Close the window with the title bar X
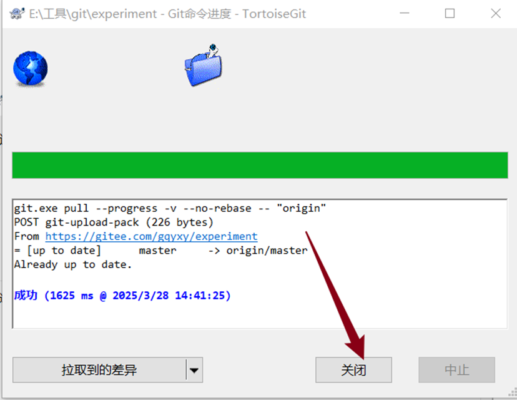Viewport: 517px width, 400px height. coord(496,14)
